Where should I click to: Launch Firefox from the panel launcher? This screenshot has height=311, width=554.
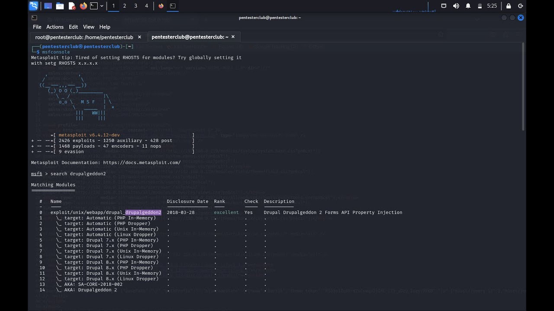[x=83, y=6]
